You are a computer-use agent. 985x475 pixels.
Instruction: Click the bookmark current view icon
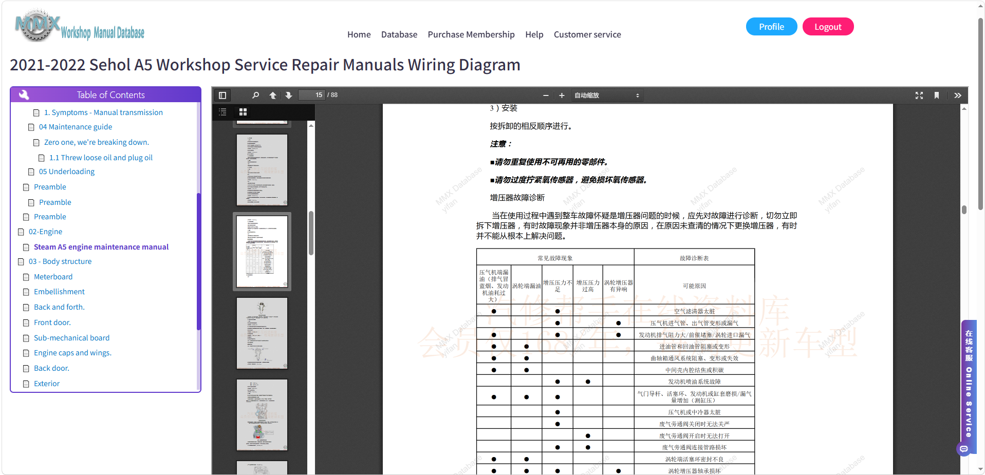[937, 96]
